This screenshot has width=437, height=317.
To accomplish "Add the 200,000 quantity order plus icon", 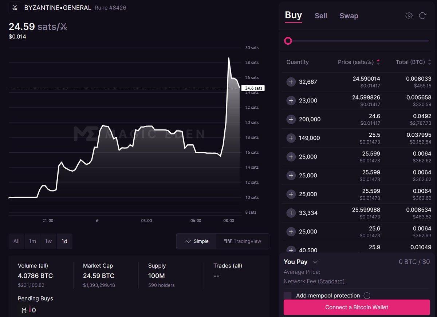I will (x=291, y=119).
